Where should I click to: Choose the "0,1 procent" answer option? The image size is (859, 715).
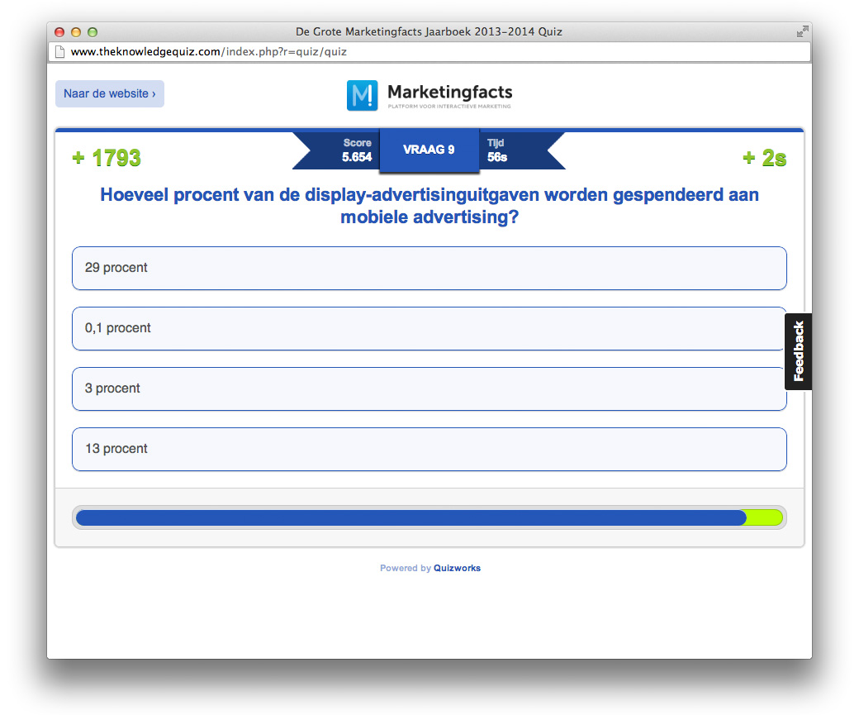[x=429, y=328]
